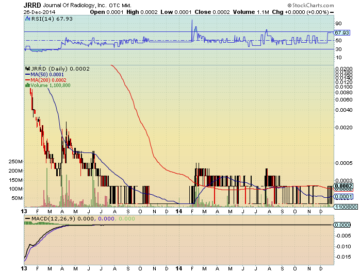Click the red MA(200) legend line

pyautogui.click(x=28, y=80)
